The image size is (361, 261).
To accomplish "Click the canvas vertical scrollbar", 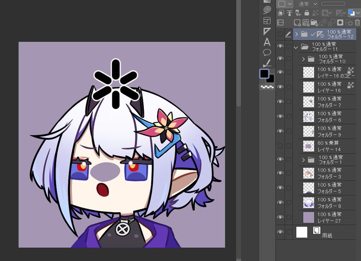I will (238, 53).
